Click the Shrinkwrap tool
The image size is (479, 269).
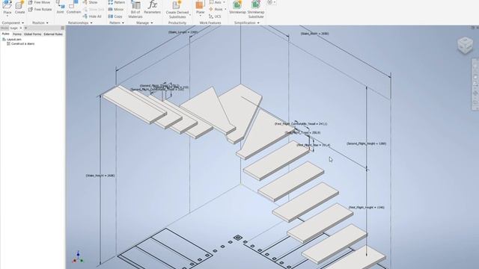tap(237, 7)
